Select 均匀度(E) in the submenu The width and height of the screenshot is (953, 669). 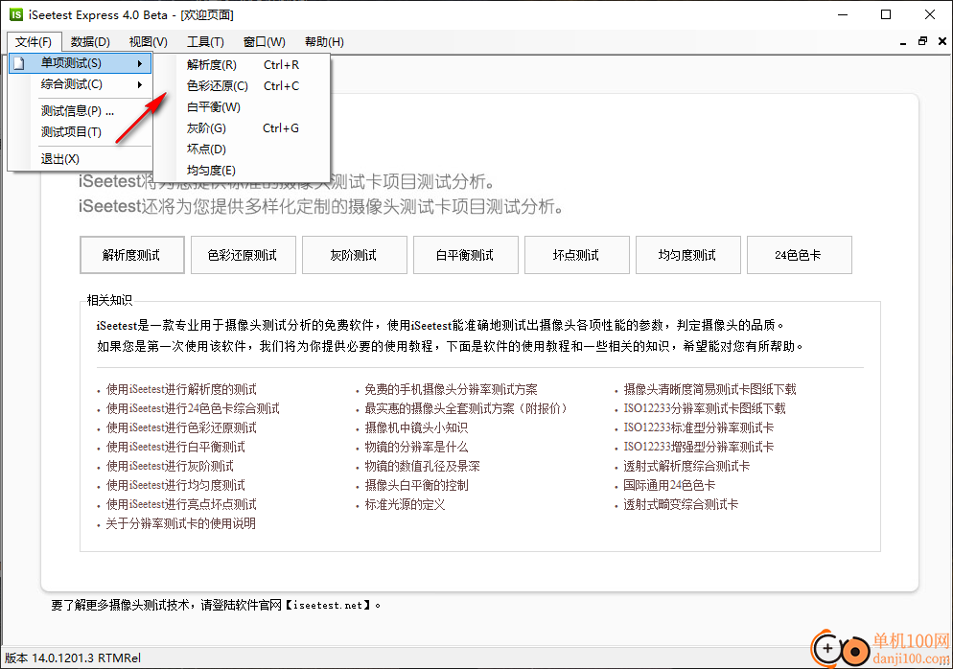tap(242, 171)
